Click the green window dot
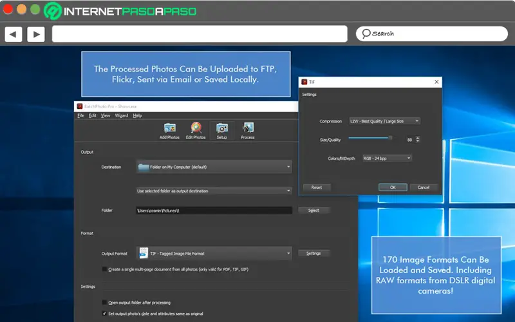Viewport: 515px width, 322px height. click(x=35, y=9)
